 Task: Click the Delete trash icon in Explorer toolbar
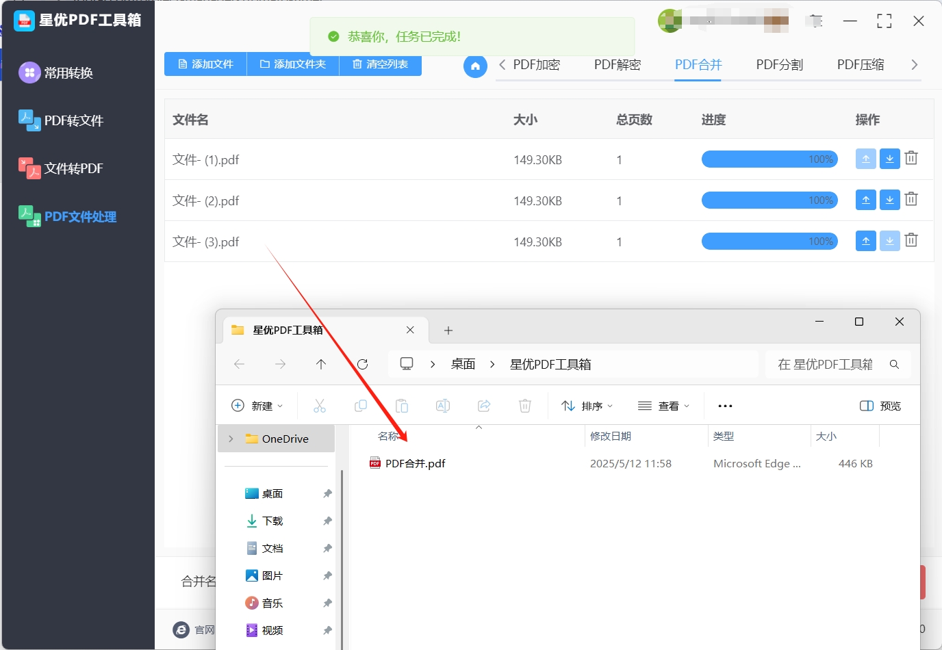pyautogui.click(x=525, y=406)
